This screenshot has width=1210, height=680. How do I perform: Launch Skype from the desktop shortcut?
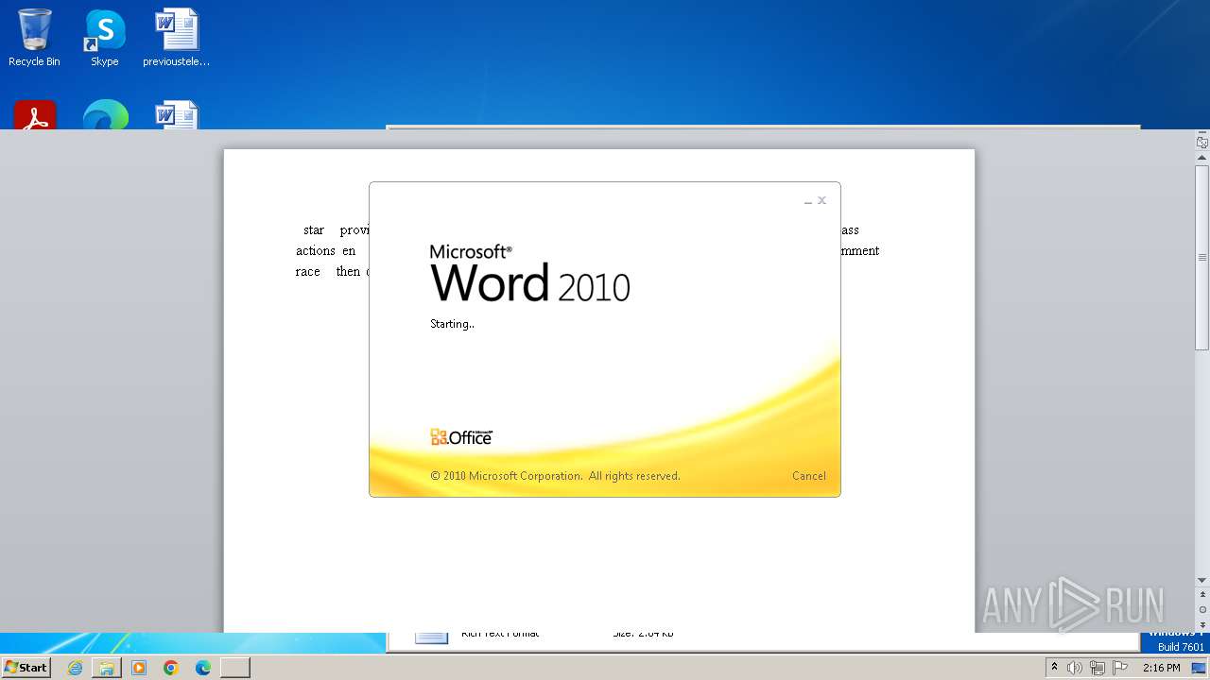tap(105, 39)
